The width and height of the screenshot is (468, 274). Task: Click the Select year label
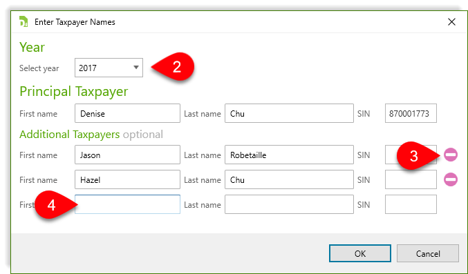pos(39,68)
